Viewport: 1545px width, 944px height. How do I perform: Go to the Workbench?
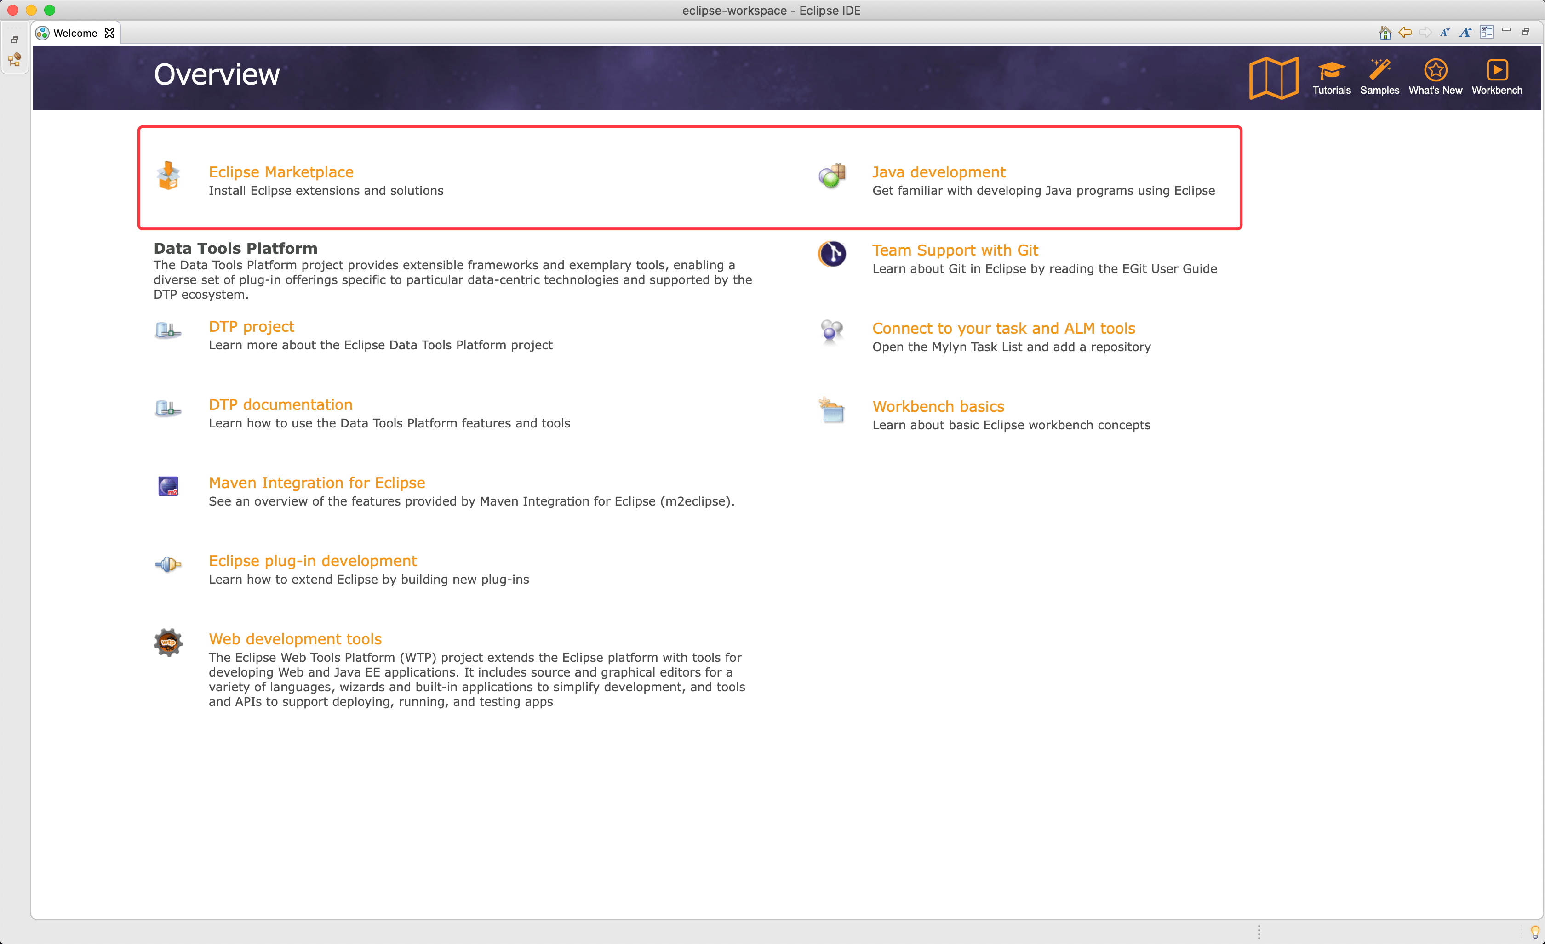pyautogui.click(x=1497, y=78)
